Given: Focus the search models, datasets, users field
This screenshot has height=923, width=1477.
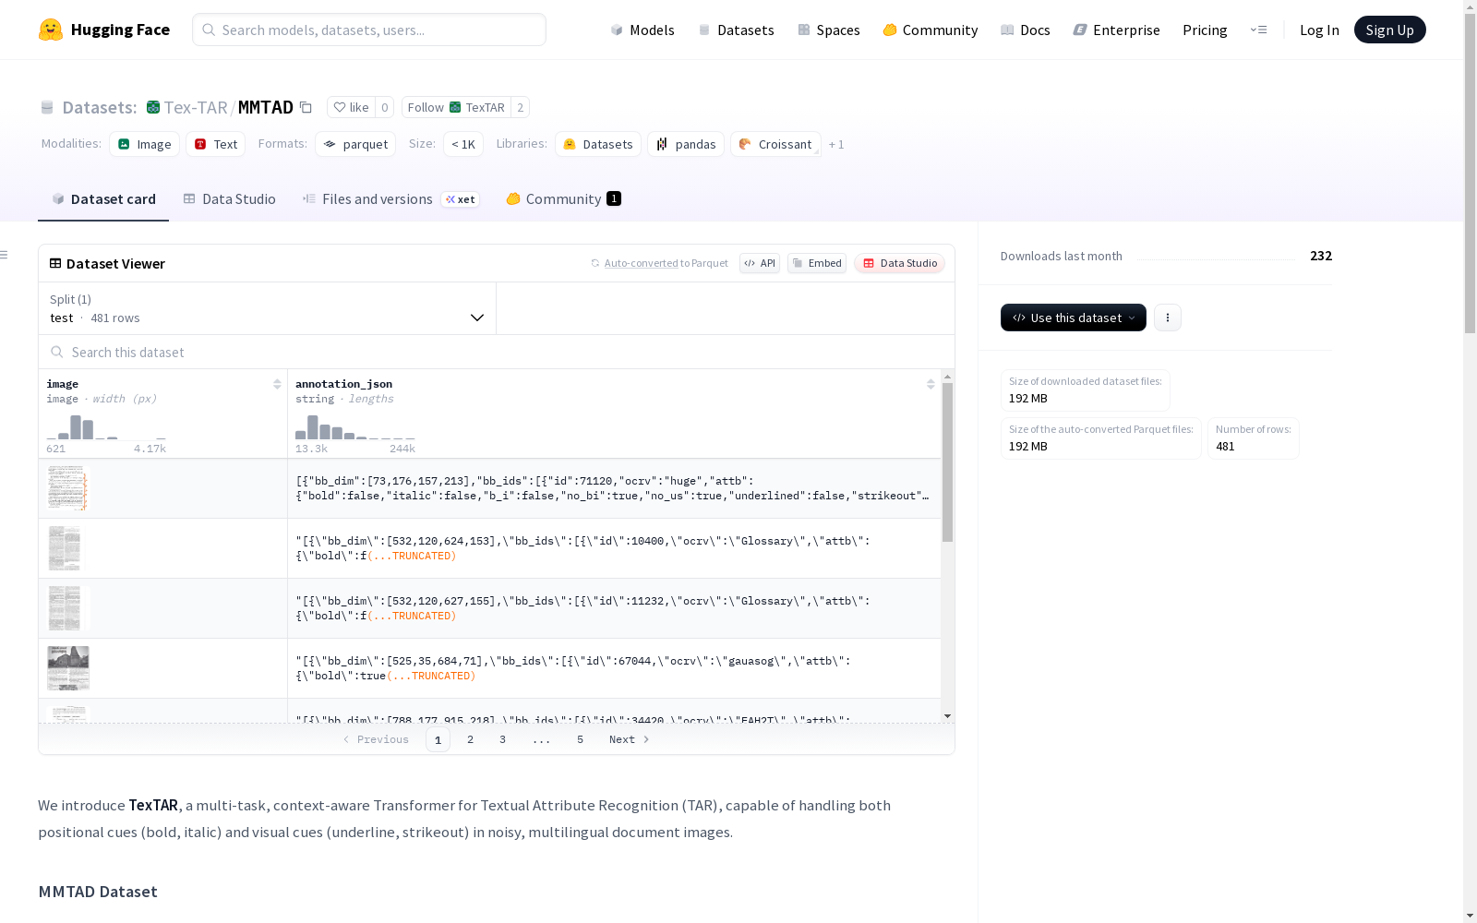Looking at the screenshot, I should (x=369, y=30).
